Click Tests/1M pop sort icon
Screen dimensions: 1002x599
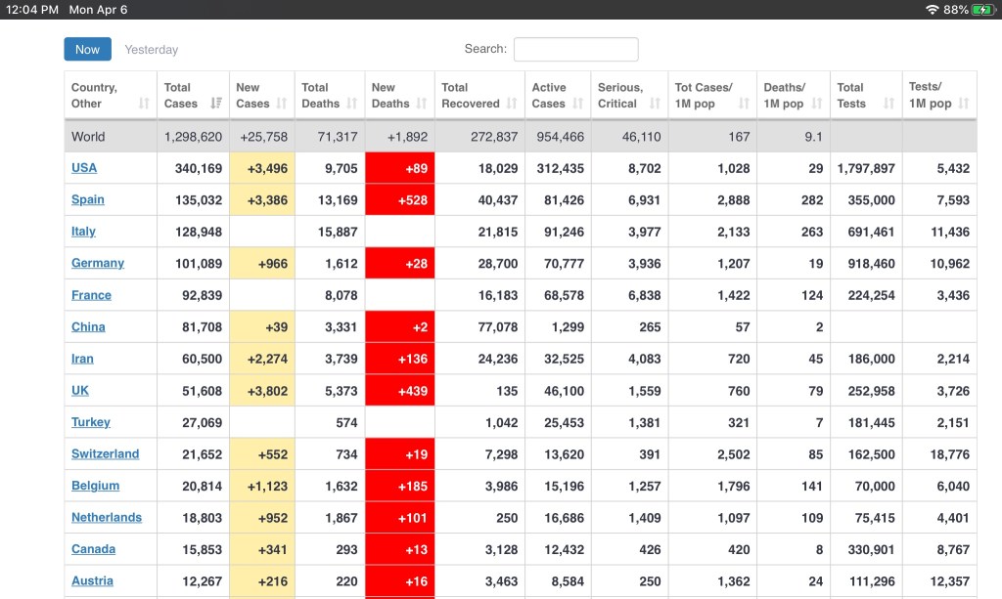point(964,104)
